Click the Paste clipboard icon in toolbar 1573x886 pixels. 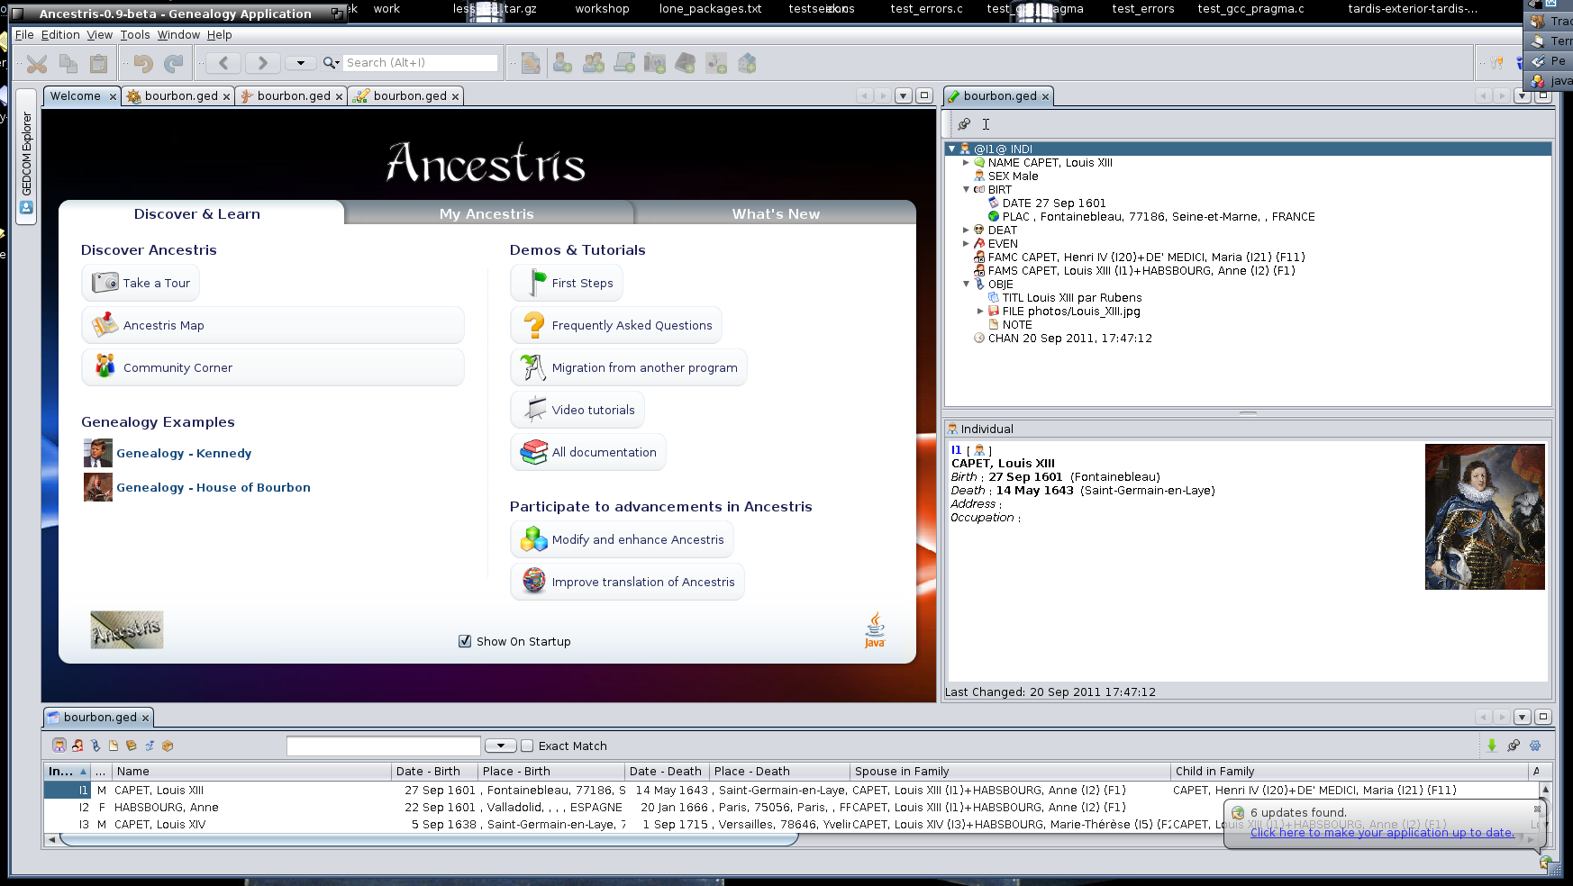pyautogui.click(x=98, y=63)
